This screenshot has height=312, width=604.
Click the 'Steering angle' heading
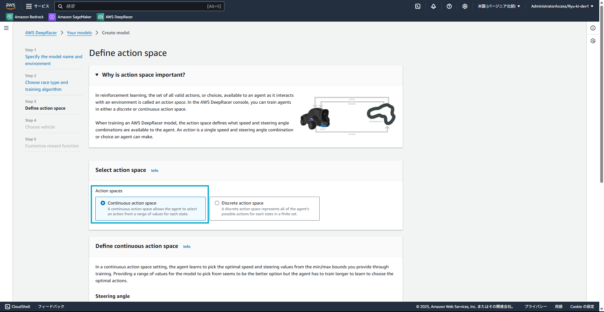click(113, 296)
